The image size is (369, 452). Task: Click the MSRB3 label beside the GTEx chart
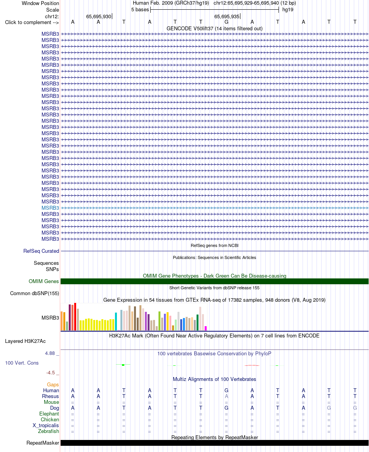coord(50,318)
